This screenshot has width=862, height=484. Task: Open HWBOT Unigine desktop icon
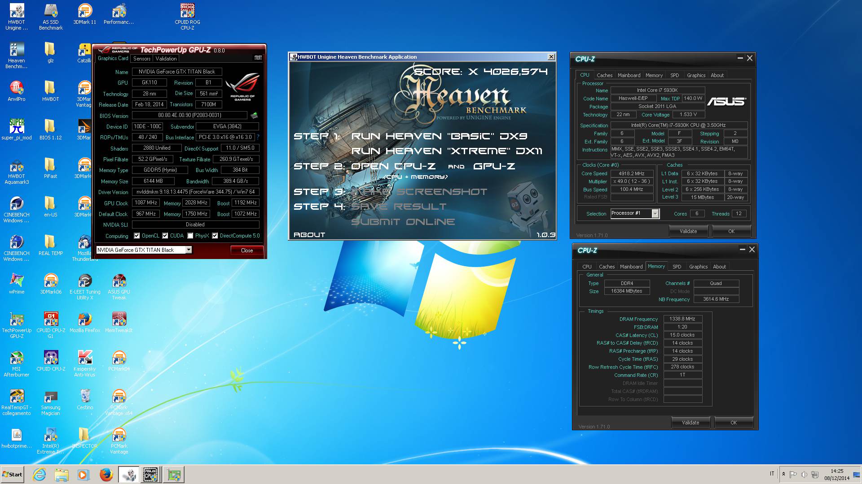pos(17,17)
